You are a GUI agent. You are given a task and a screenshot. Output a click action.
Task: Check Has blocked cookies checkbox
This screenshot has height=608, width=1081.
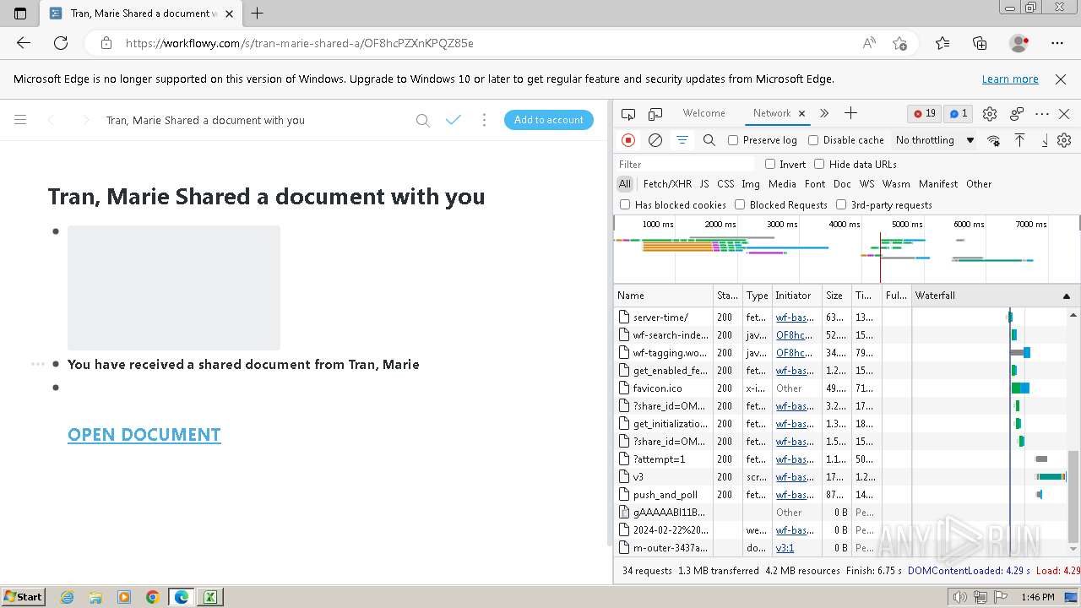(625, 204)
